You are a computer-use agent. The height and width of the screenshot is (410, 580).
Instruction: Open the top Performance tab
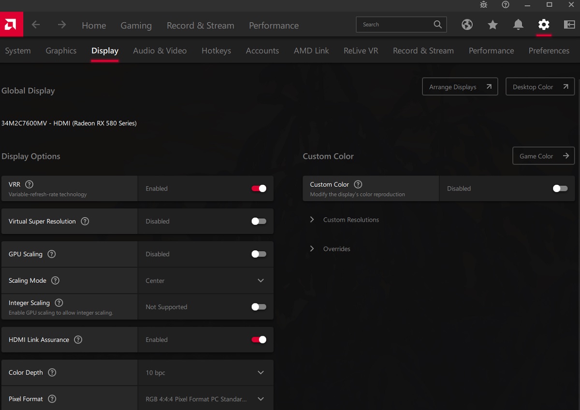(x=274, y=26)
